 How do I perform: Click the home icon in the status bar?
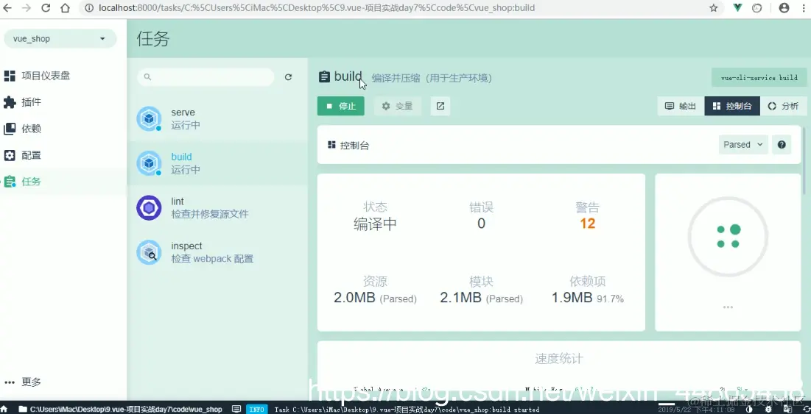pyautogui.click(x=4, y=409)
